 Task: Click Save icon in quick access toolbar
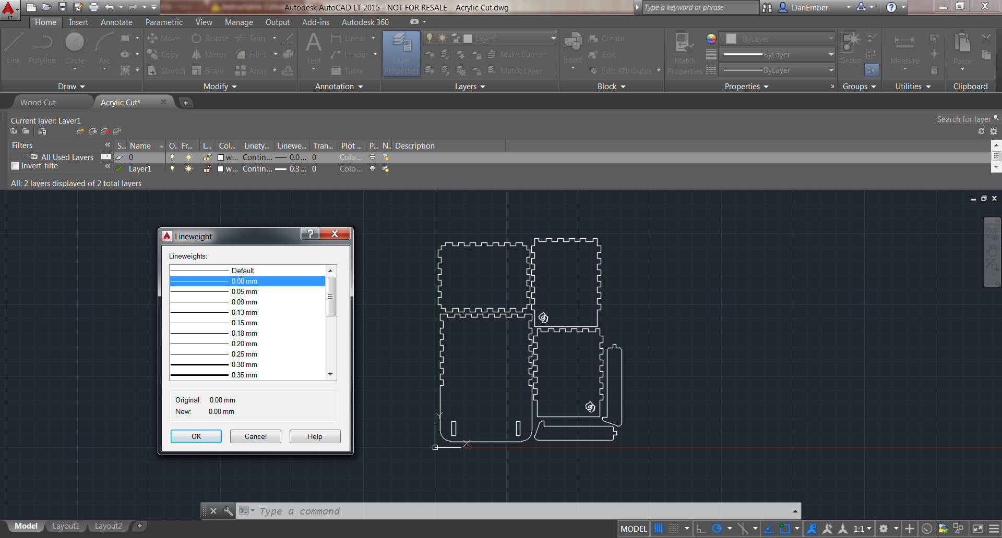pos(63,7)
